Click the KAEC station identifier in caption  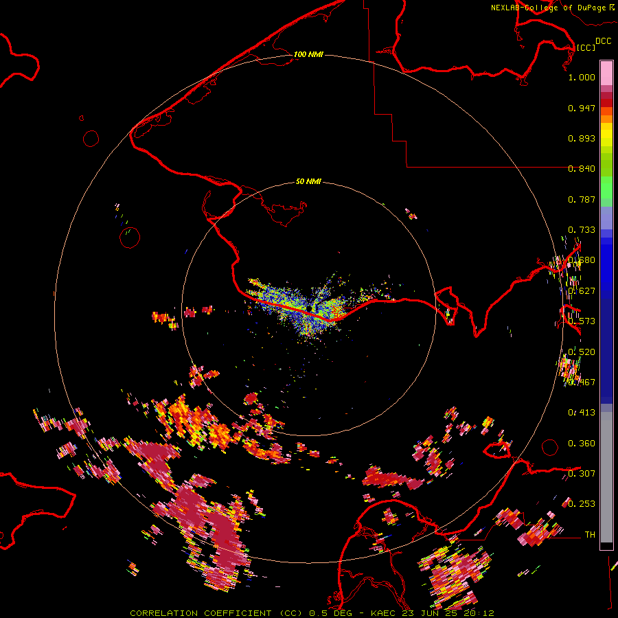382,613
